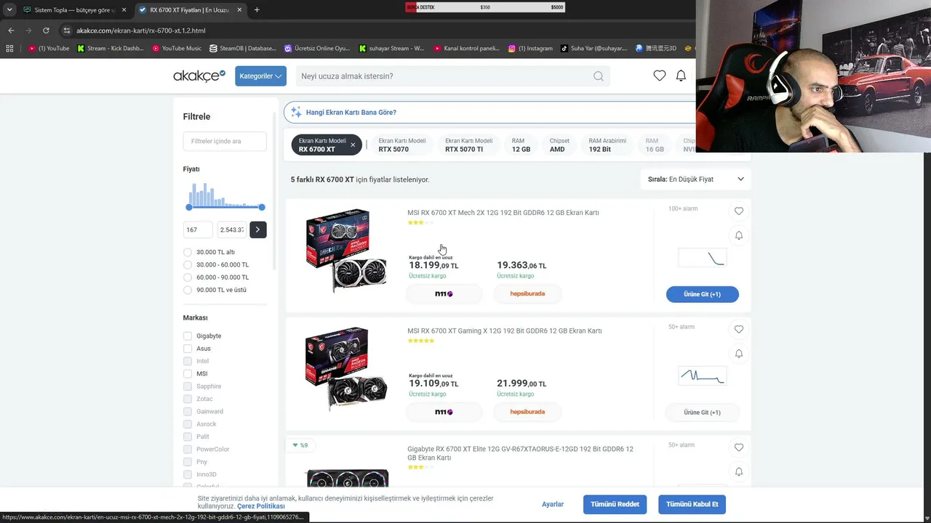Check the Intel brand filter
Screen dimensions: 931x523
click(x=188, y=361)
